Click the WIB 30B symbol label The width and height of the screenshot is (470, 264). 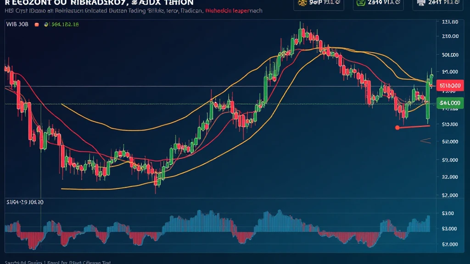(x=17, y=24)
